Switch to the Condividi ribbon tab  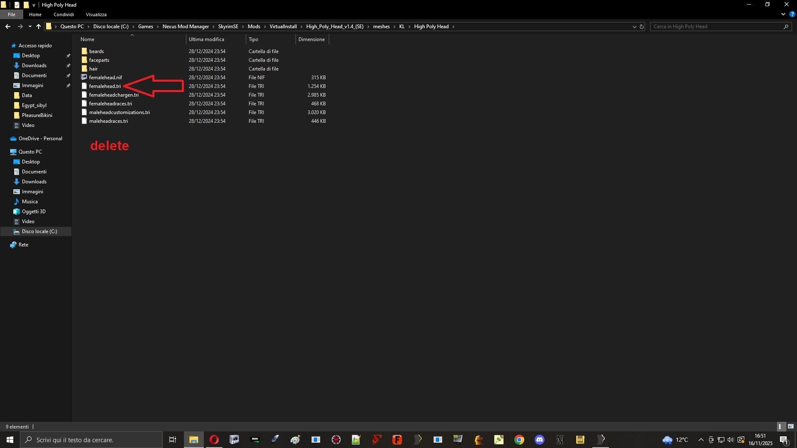pos(64,15)
